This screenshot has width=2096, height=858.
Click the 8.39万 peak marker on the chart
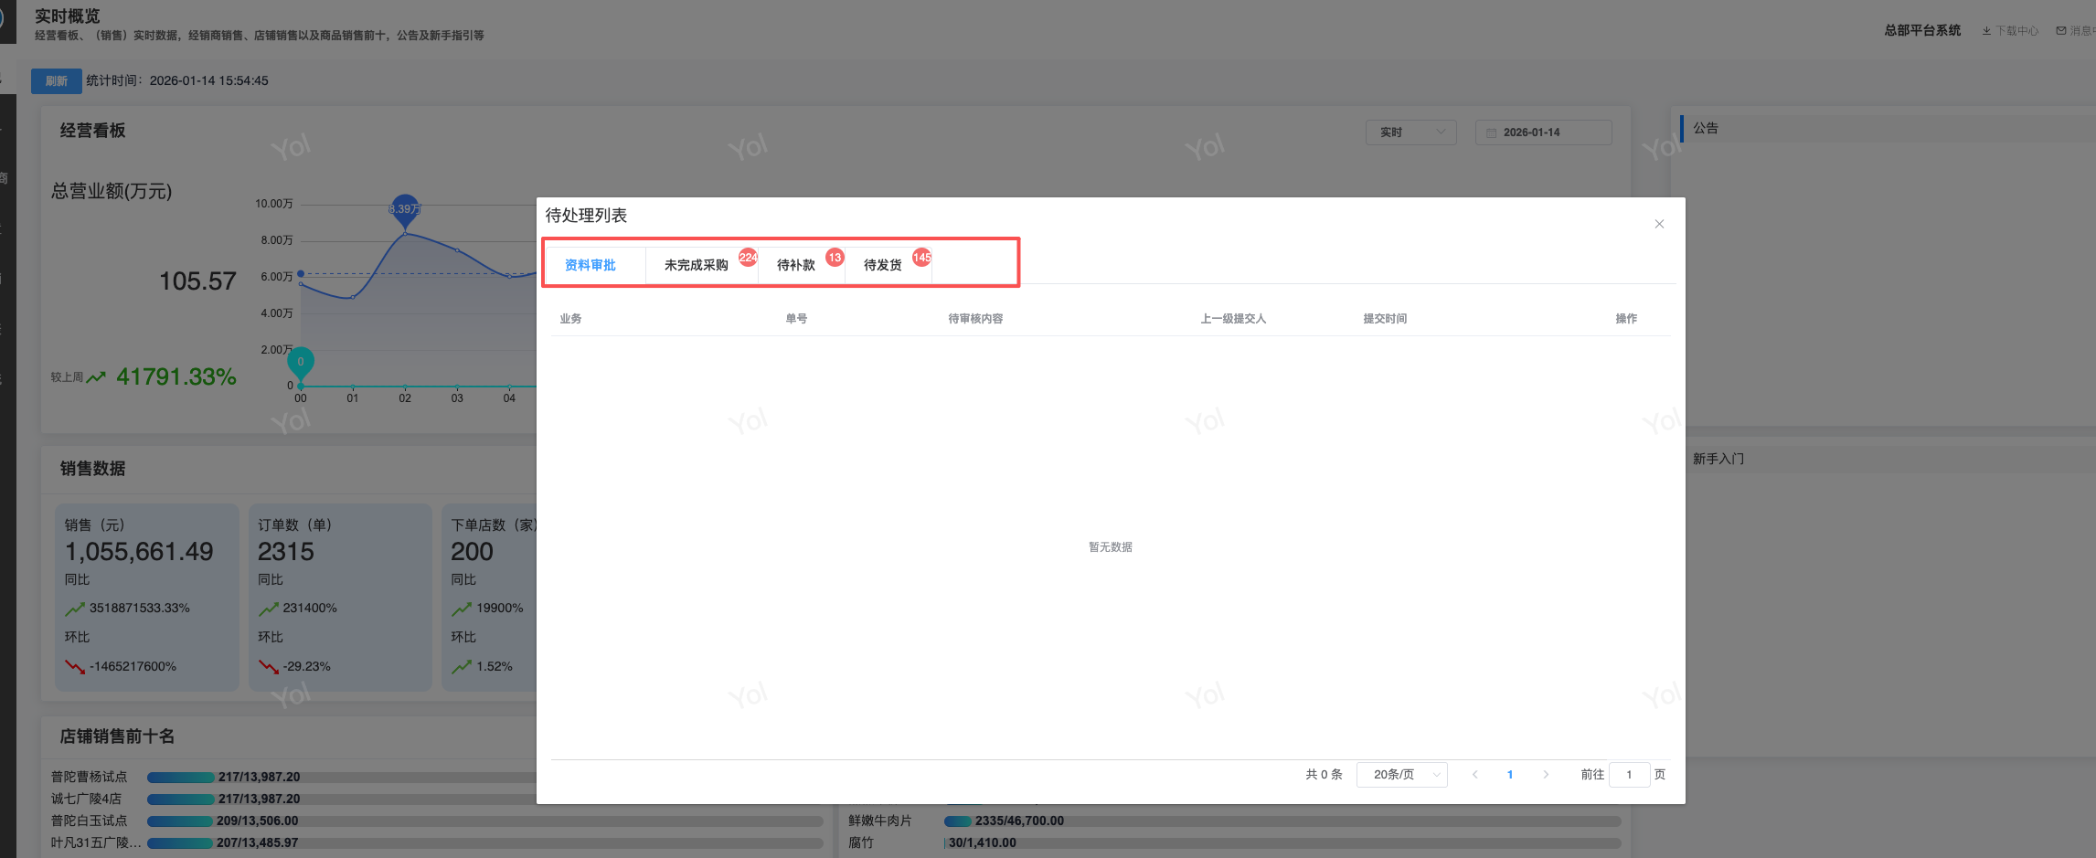coord(405,211)
